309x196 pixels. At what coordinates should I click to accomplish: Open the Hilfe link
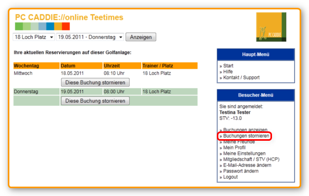[x=228, y=71]
